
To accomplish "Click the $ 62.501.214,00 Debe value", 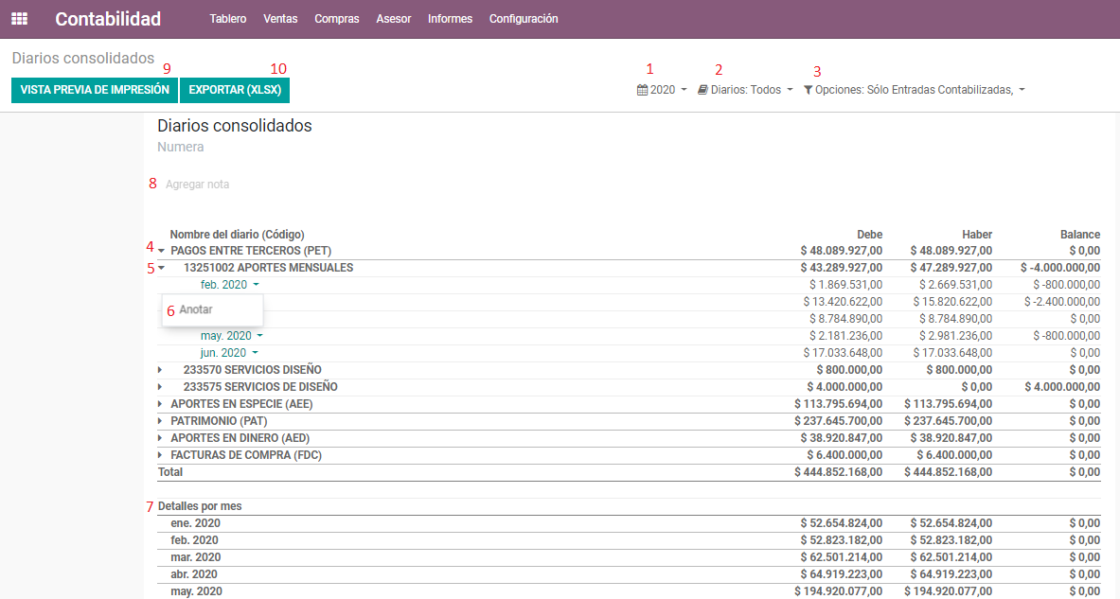I will (x=842, y=557).
